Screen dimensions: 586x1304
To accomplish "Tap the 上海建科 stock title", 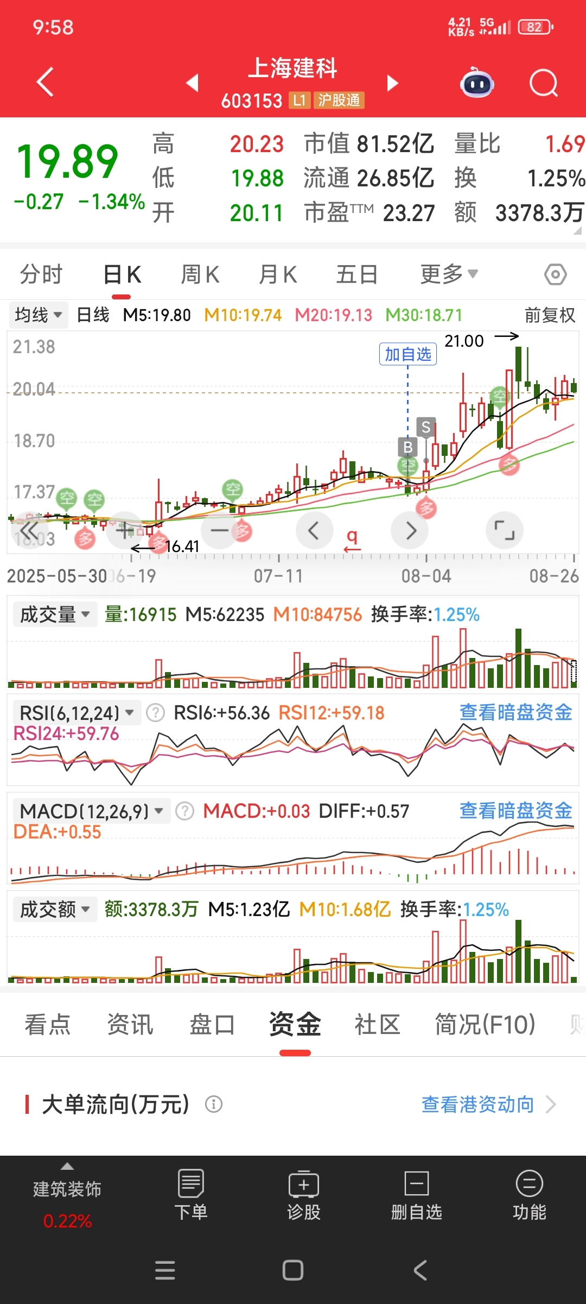I will click(293, 68).
